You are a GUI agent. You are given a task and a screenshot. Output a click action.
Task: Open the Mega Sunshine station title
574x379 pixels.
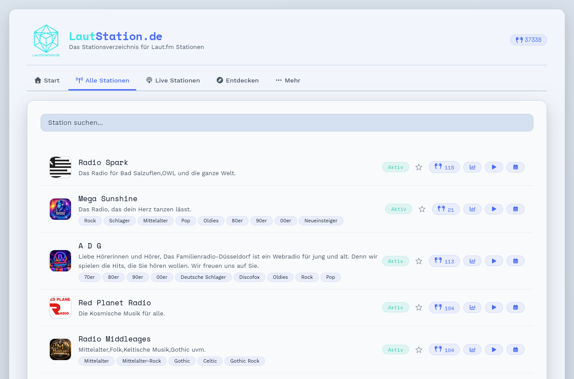coord(108,199)
